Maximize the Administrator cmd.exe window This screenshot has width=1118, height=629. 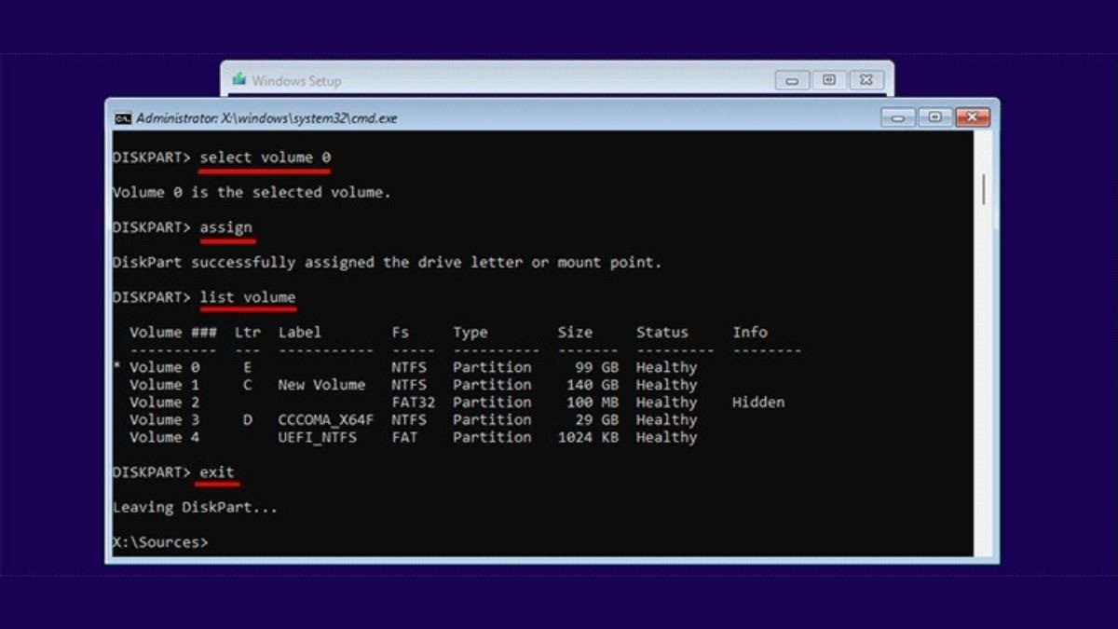click(934, 117)
